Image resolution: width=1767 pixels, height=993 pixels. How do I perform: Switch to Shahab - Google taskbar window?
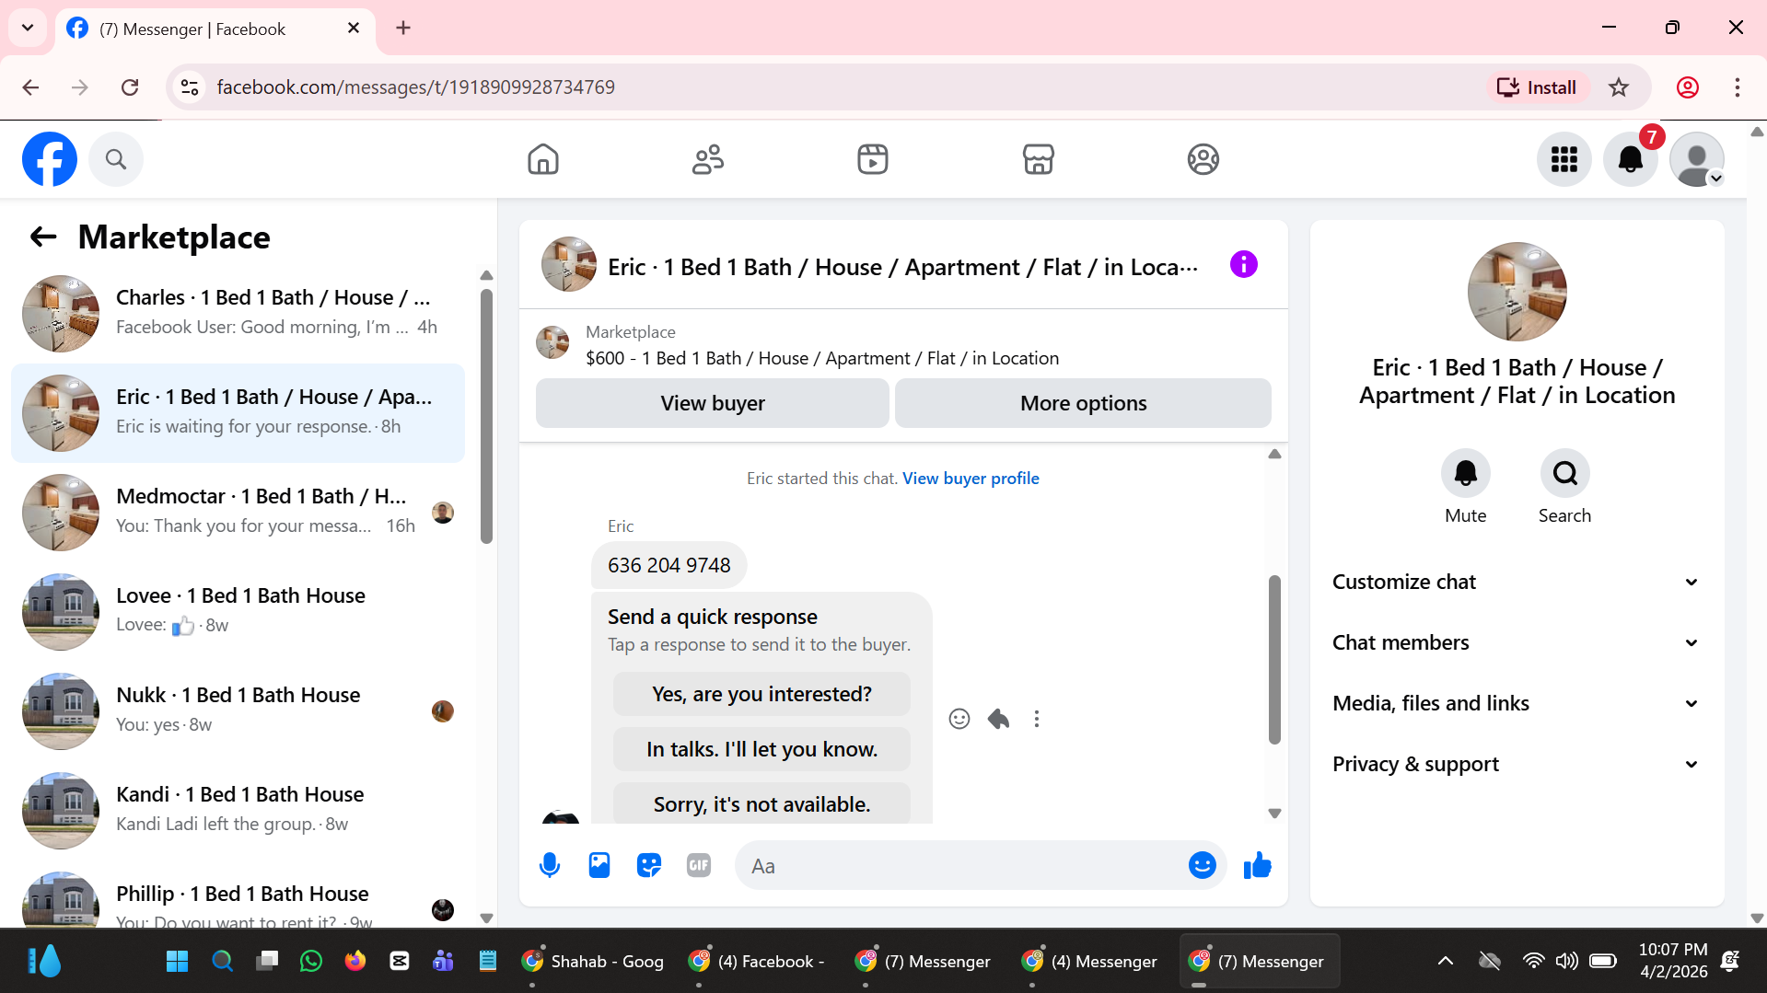click(592, 962)
